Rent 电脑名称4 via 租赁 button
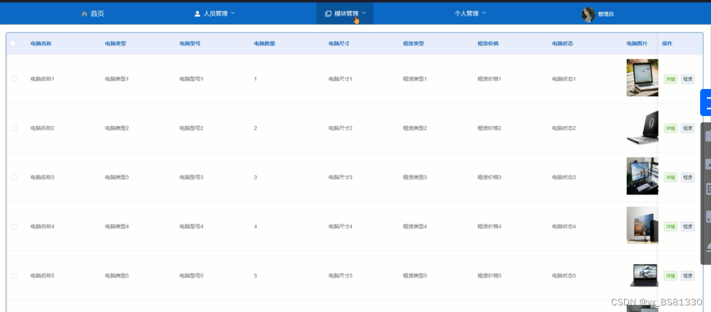The width and height of the screenshot is (711, 312). point(688,226)
